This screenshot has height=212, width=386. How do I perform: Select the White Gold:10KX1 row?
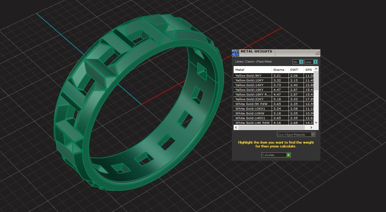click(x=273, y=109)
